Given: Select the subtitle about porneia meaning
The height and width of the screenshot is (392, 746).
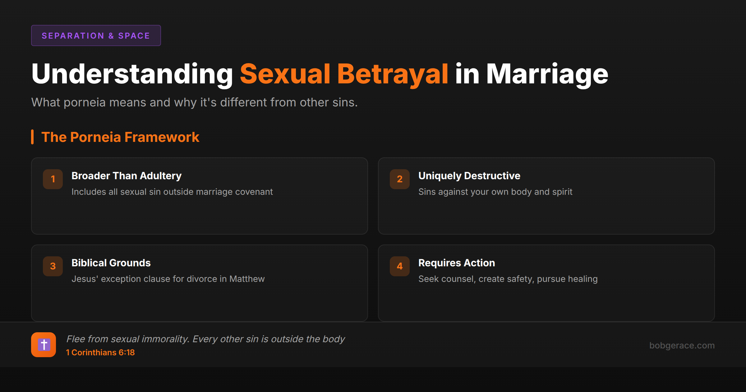Looking at the screenshot, I should 195,102.
